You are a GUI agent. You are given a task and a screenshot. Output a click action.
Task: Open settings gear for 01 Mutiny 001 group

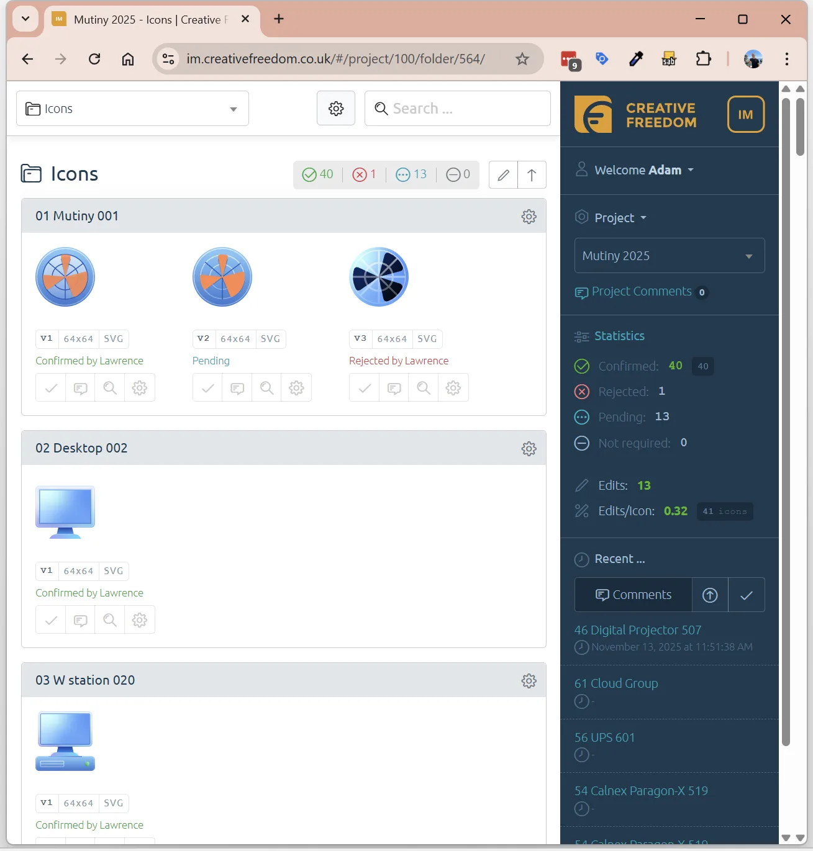(x=529, y=216)
